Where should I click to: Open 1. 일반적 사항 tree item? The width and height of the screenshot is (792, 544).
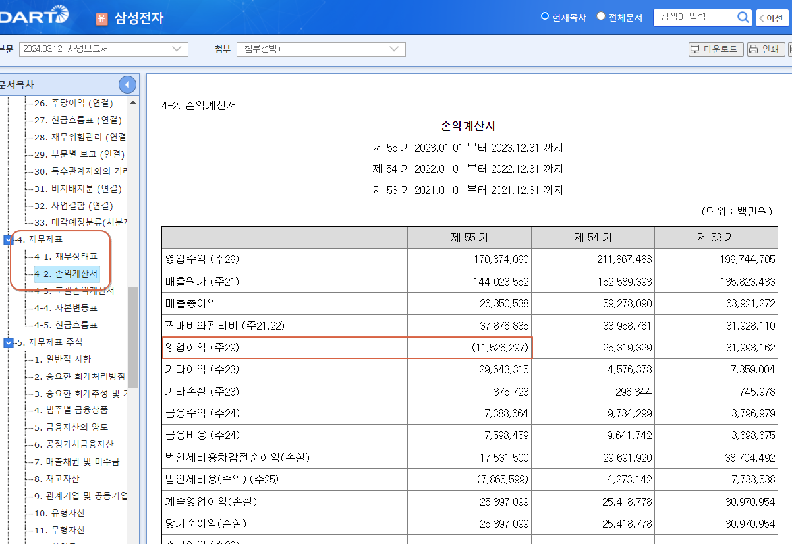[63, 359]
